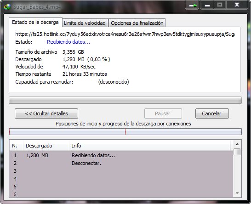Click the IDM globe icon in title bar
Image resolution: width=251 pixels, height=204 pixels.
7,6
